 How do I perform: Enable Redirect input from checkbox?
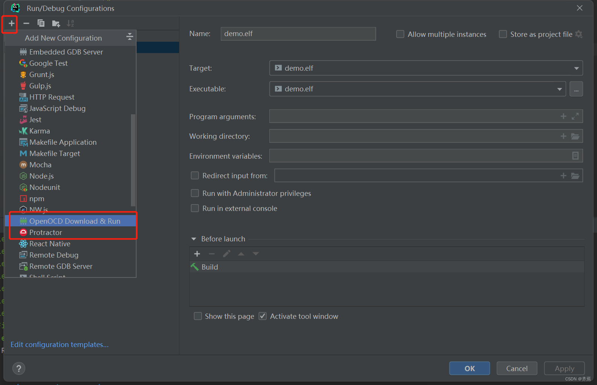pos(195,176)
